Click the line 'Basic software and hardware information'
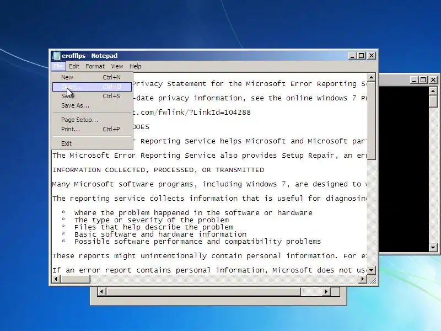Image resolution: width=441 pixels, height=331 pixels. [160, 234]
